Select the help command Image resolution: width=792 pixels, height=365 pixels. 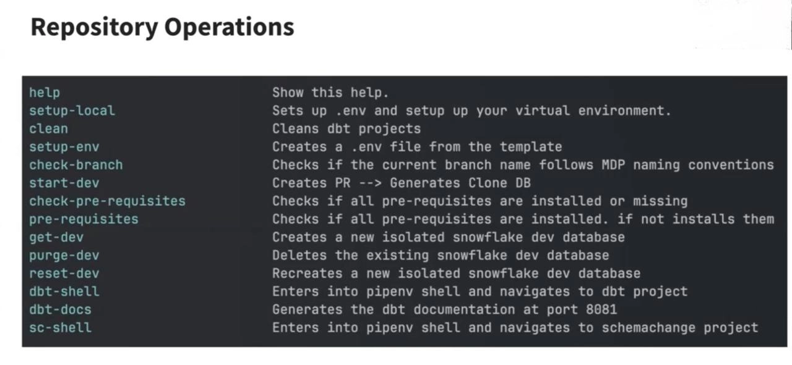[45, 93]
